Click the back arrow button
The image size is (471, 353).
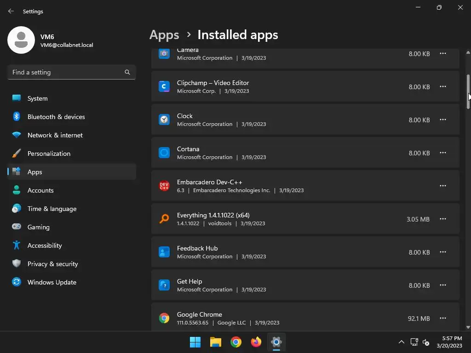click(x=11, y=11)
